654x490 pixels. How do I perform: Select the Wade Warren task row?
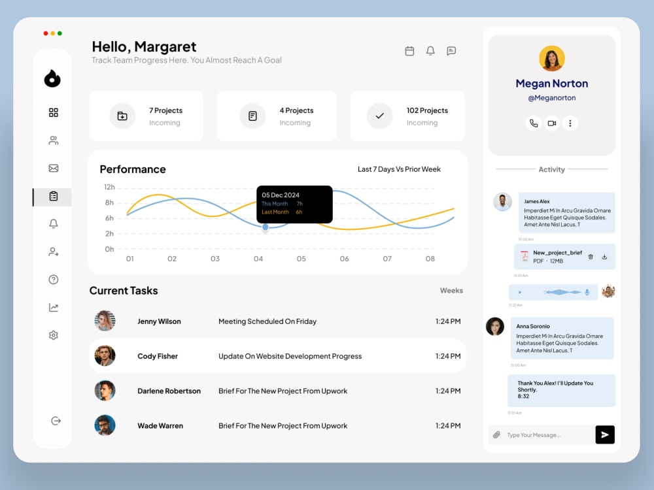tap(277, 425)
